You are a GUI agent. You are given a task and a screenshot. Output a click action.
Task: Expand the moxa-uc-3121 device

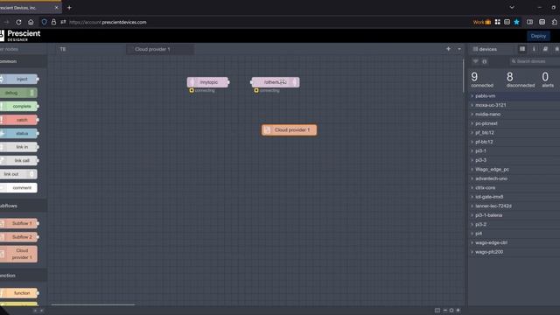tap(472, 105)
